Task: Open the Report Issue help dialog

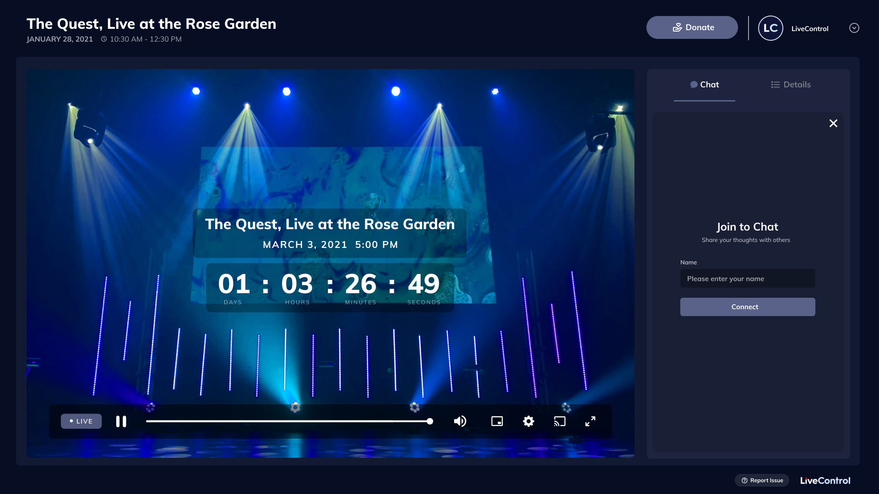Action: click(x=762, y=480)
